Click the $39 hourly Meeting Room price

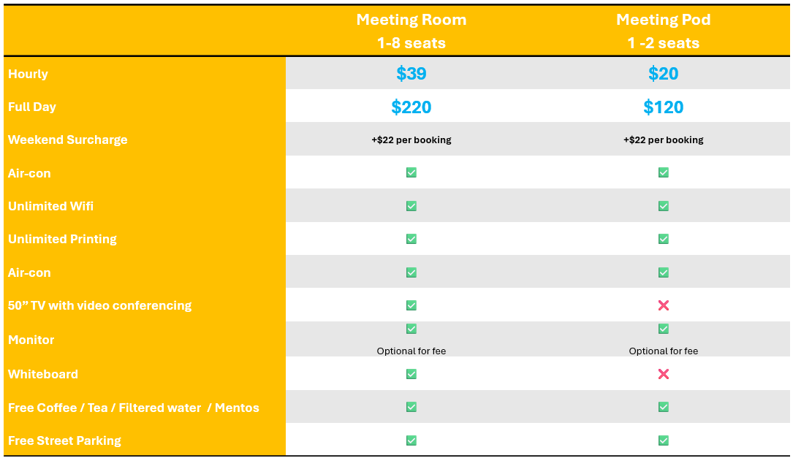pos(411,73)
